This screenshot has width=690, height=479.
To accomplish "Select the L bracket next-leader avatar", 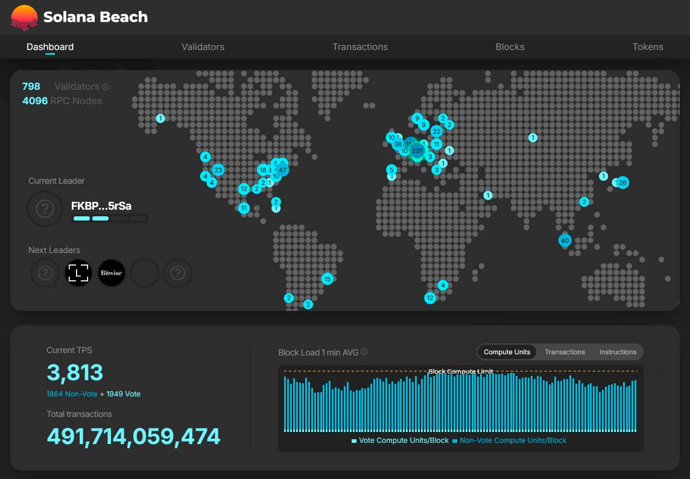I will pos(78,273).
